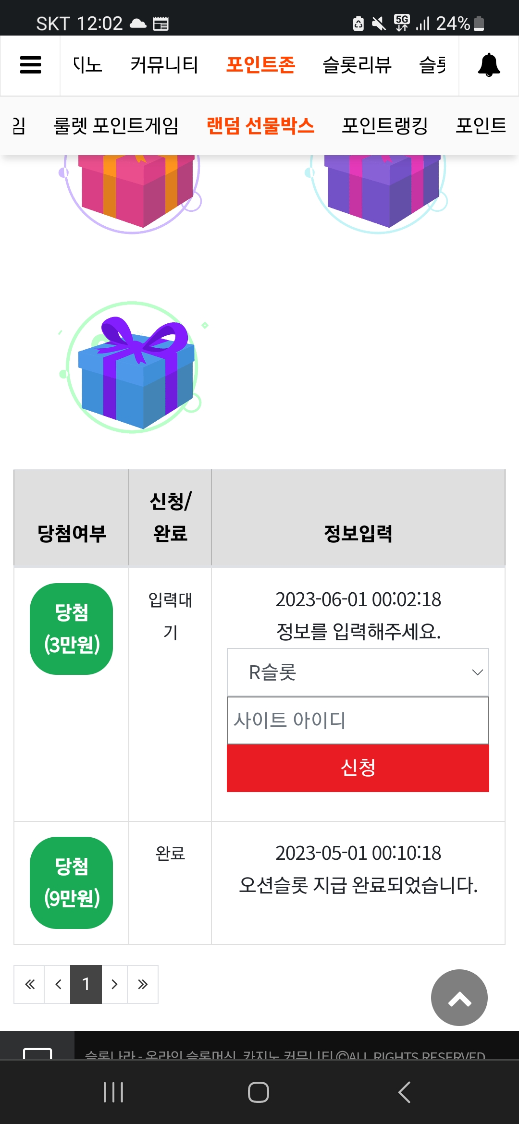519x1124 pixels.
Task: Tap the scroll-to-top arrow button
Action: click(459, 997)
